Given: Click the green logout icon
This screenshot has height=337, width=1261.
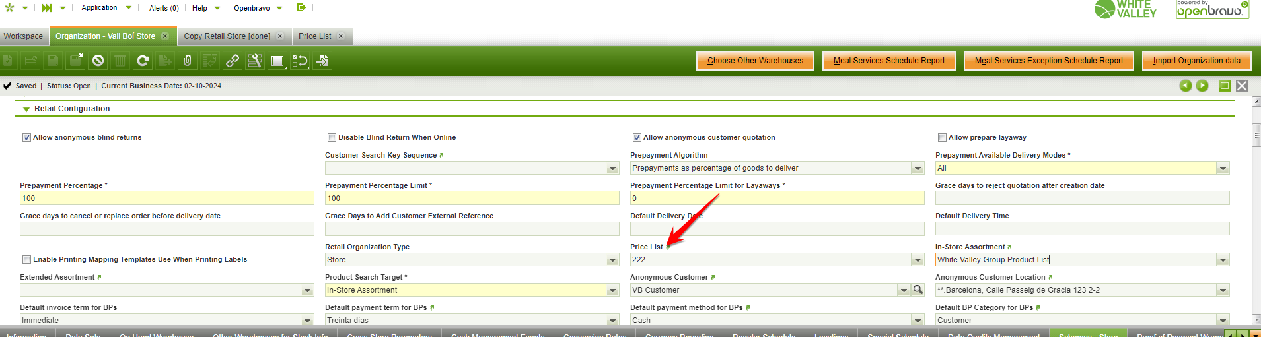Looking at the screenshot, I should click(x=301, y=7).
